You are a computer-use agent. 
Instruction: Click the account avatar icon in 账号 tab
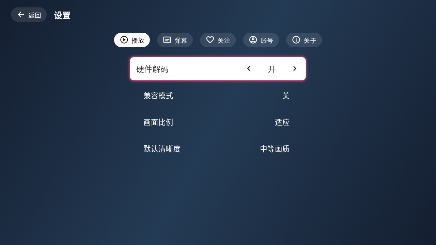point(253,40)
